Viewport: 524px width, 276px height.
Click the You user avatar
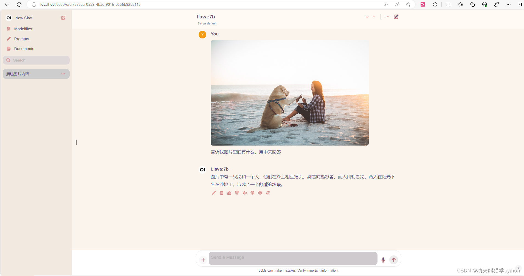202,35
